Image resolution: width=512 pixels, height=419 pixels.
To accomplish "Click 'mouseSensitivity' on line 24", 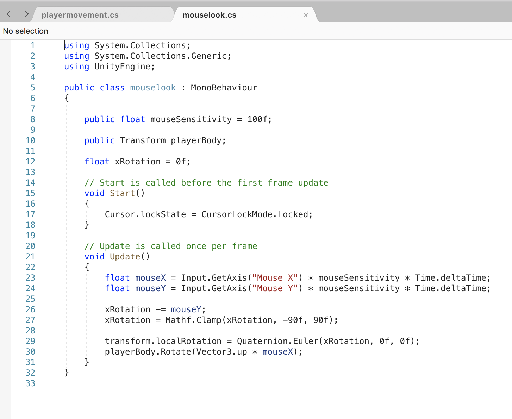I will pyautogui.click(x=359, y=288).
